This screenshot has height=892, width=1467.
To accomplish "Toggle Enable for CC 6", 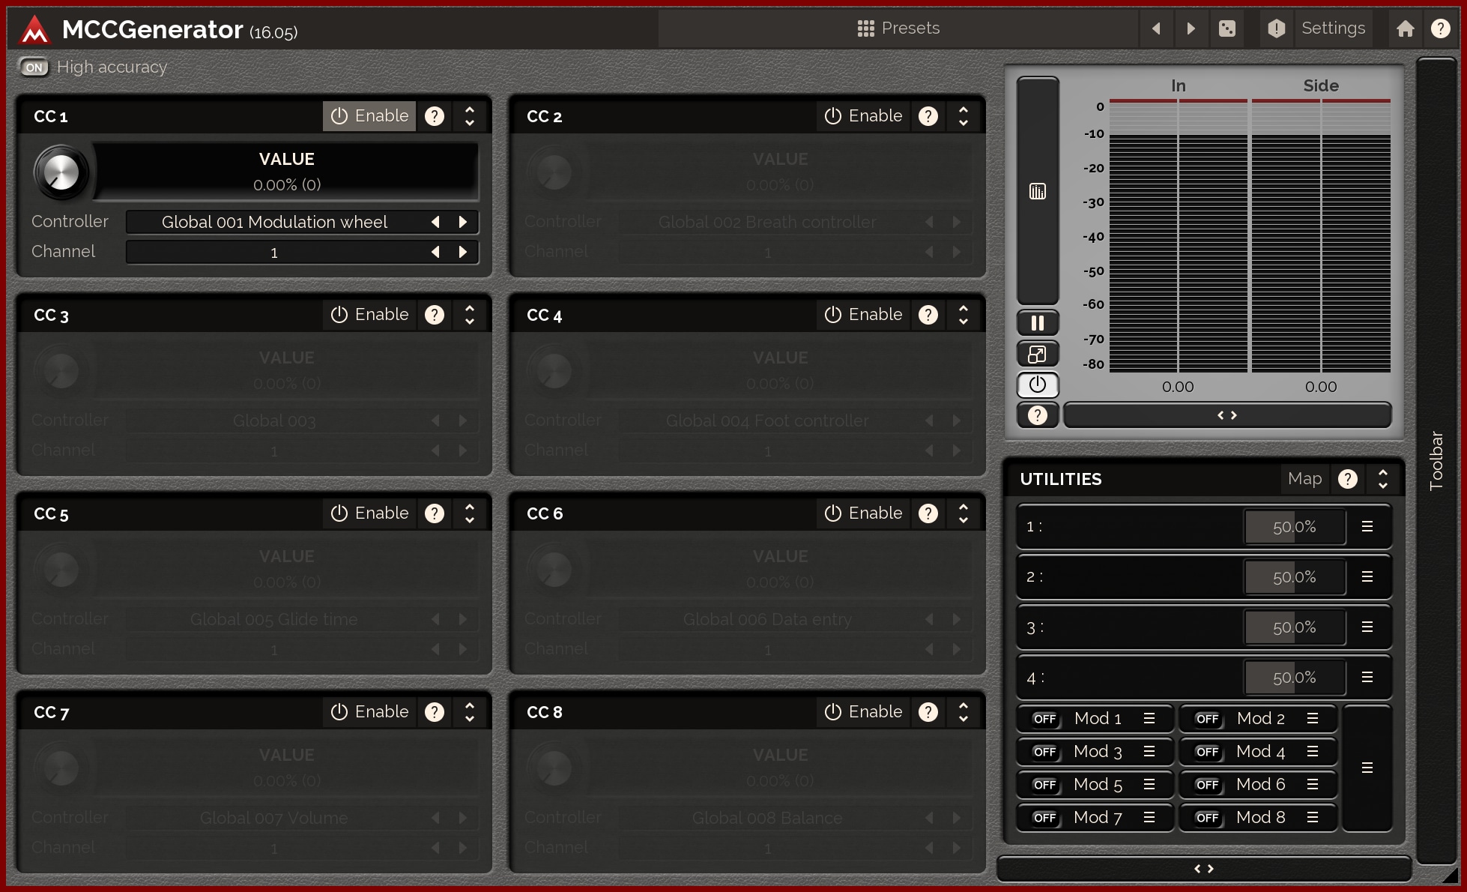I will [863, 513].
